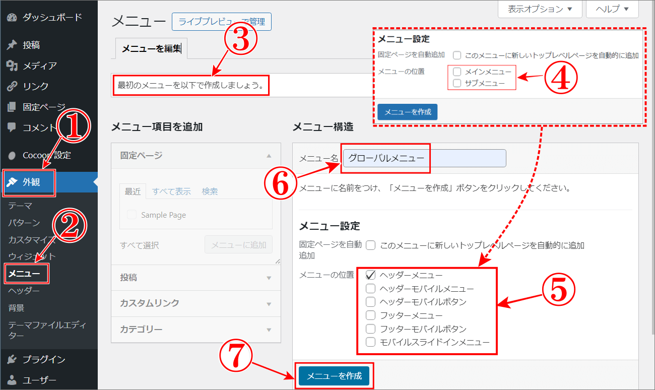Open the Cocoon 設定 sidebar item

[49, 155]
